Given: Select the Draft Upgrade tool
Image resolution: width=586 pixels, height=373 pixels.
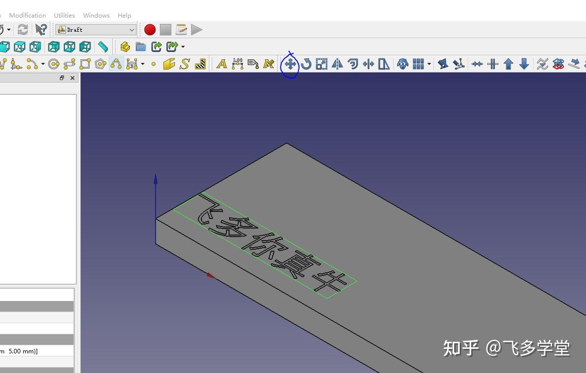Looking at the screenshot, I should pyautogui.click(x=508, y=64).
